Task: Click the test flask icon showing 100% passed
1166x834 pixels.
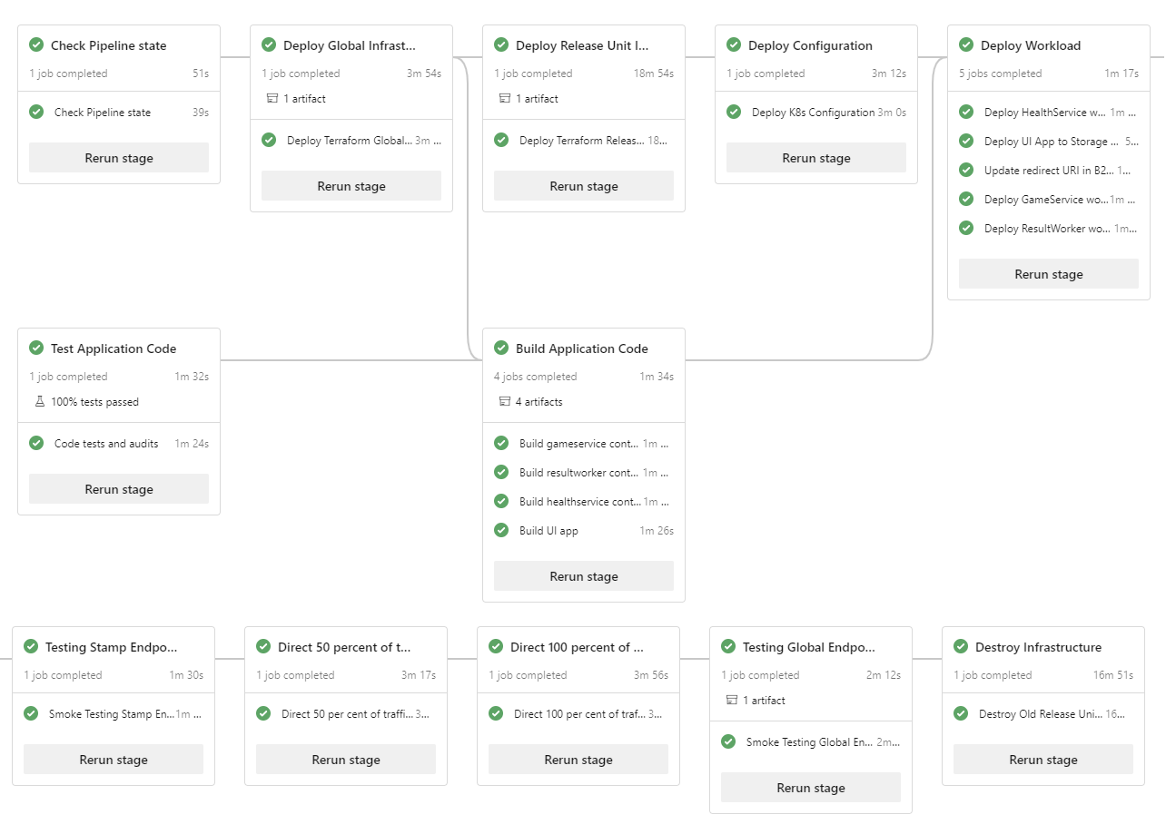Action: 39,401
